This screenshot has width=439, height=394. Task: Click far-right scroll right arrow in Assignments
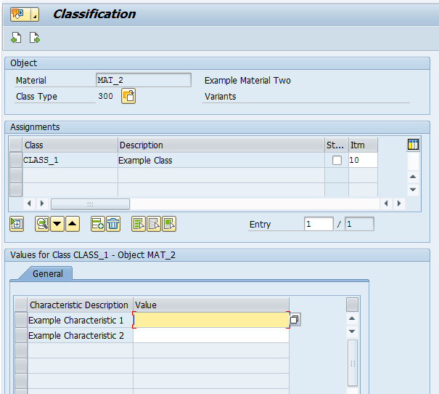(399, 204)
